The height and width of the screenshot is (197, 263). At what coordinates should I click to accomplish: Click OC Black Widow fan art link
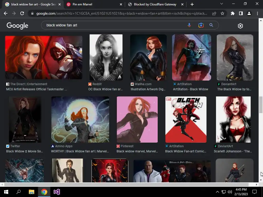(106, 89)
